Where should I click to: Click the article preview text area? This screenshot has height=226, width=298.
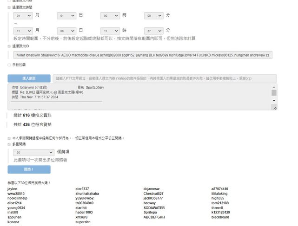click(139, 97)
